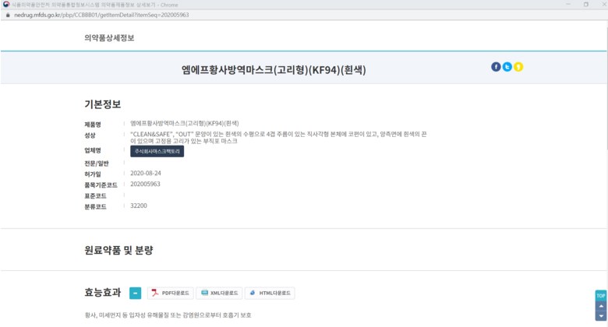Collapse the 효능효과 section with minus button
This screenshot has width=608, height=327.
pos(136,294)
